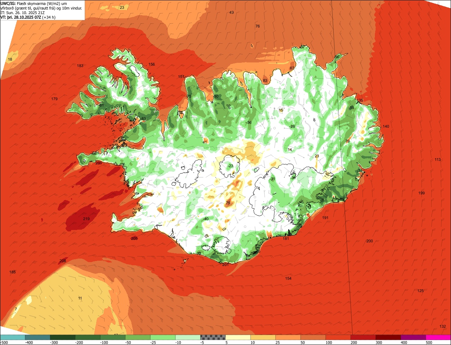Click the inland value 34

pyautogui.click(x=294, y=178)
